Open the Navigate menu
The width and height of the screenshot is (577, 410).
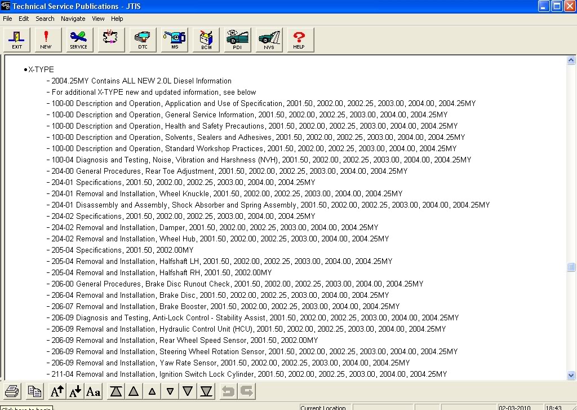point(73,19)
